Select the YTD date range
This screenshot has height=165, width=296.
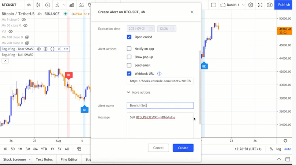click(44, 149)
